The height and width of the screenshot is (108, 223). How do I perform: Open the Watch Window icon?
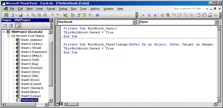[x=210, y=15]
